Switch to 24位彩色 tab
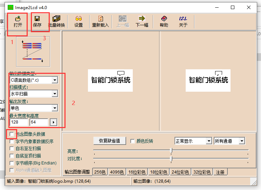Viewport: 261px width, 190px height. tap(180, 172)
